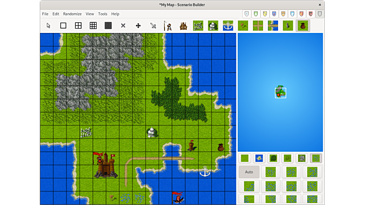The height and width of the screenshot is (205, 365).
Task: Click the Auto tile style button
Action: coord(249,172)
